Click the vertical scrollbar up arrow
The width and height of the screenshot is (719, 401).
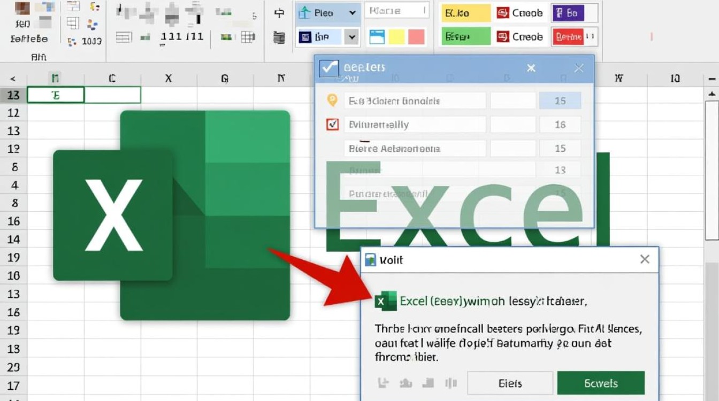coord(712,94)
